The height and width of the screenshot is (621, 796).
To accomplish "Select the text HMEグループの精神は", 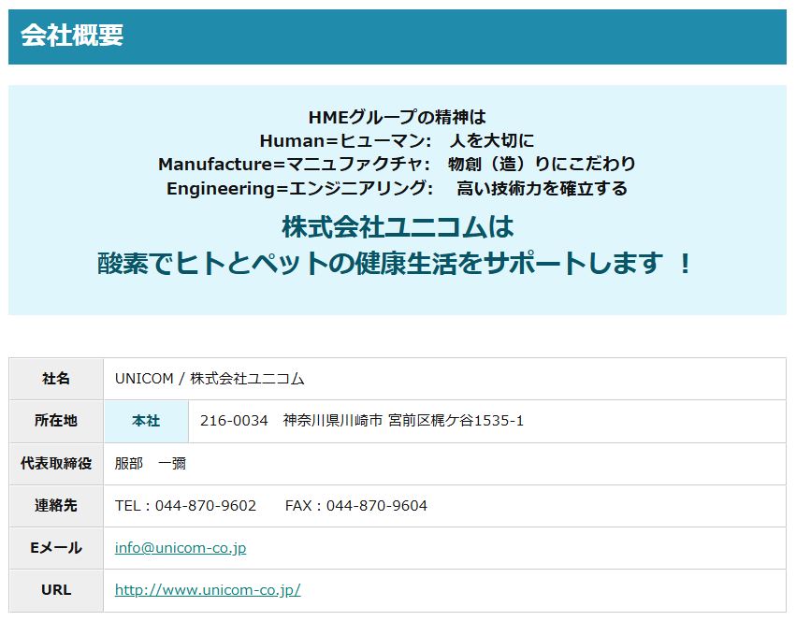I will click(x=397, y=117).
